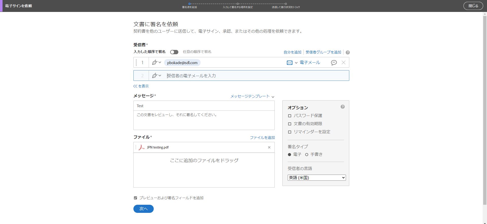Click the email envelope icon for pbokade@sdl.com

[x=289, y=63]
